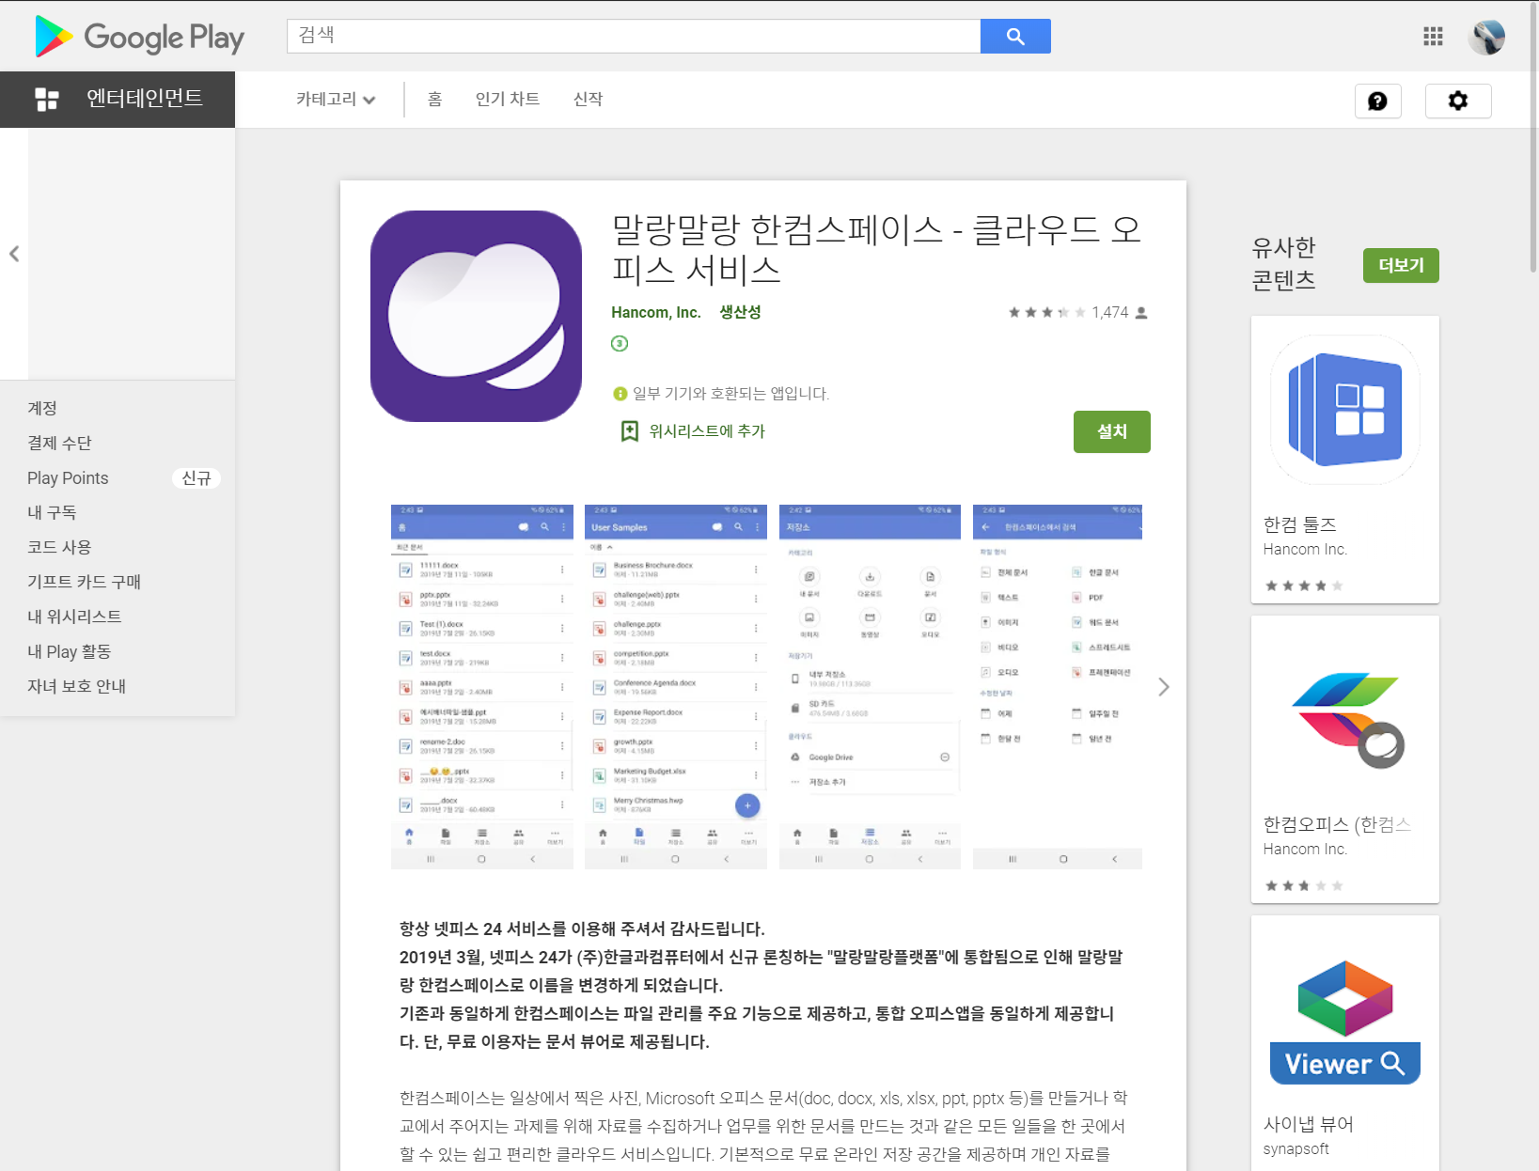Viewport: 1539px width, 1171px height.
Task: Open the User Samples screenshot thumbnail
Action: [x=676, y=687]
